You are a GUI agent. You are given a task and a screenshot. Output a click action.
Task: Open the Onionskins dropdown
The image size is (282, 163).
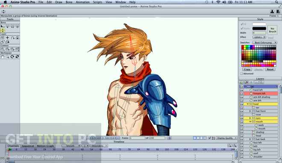click(99, 146)
